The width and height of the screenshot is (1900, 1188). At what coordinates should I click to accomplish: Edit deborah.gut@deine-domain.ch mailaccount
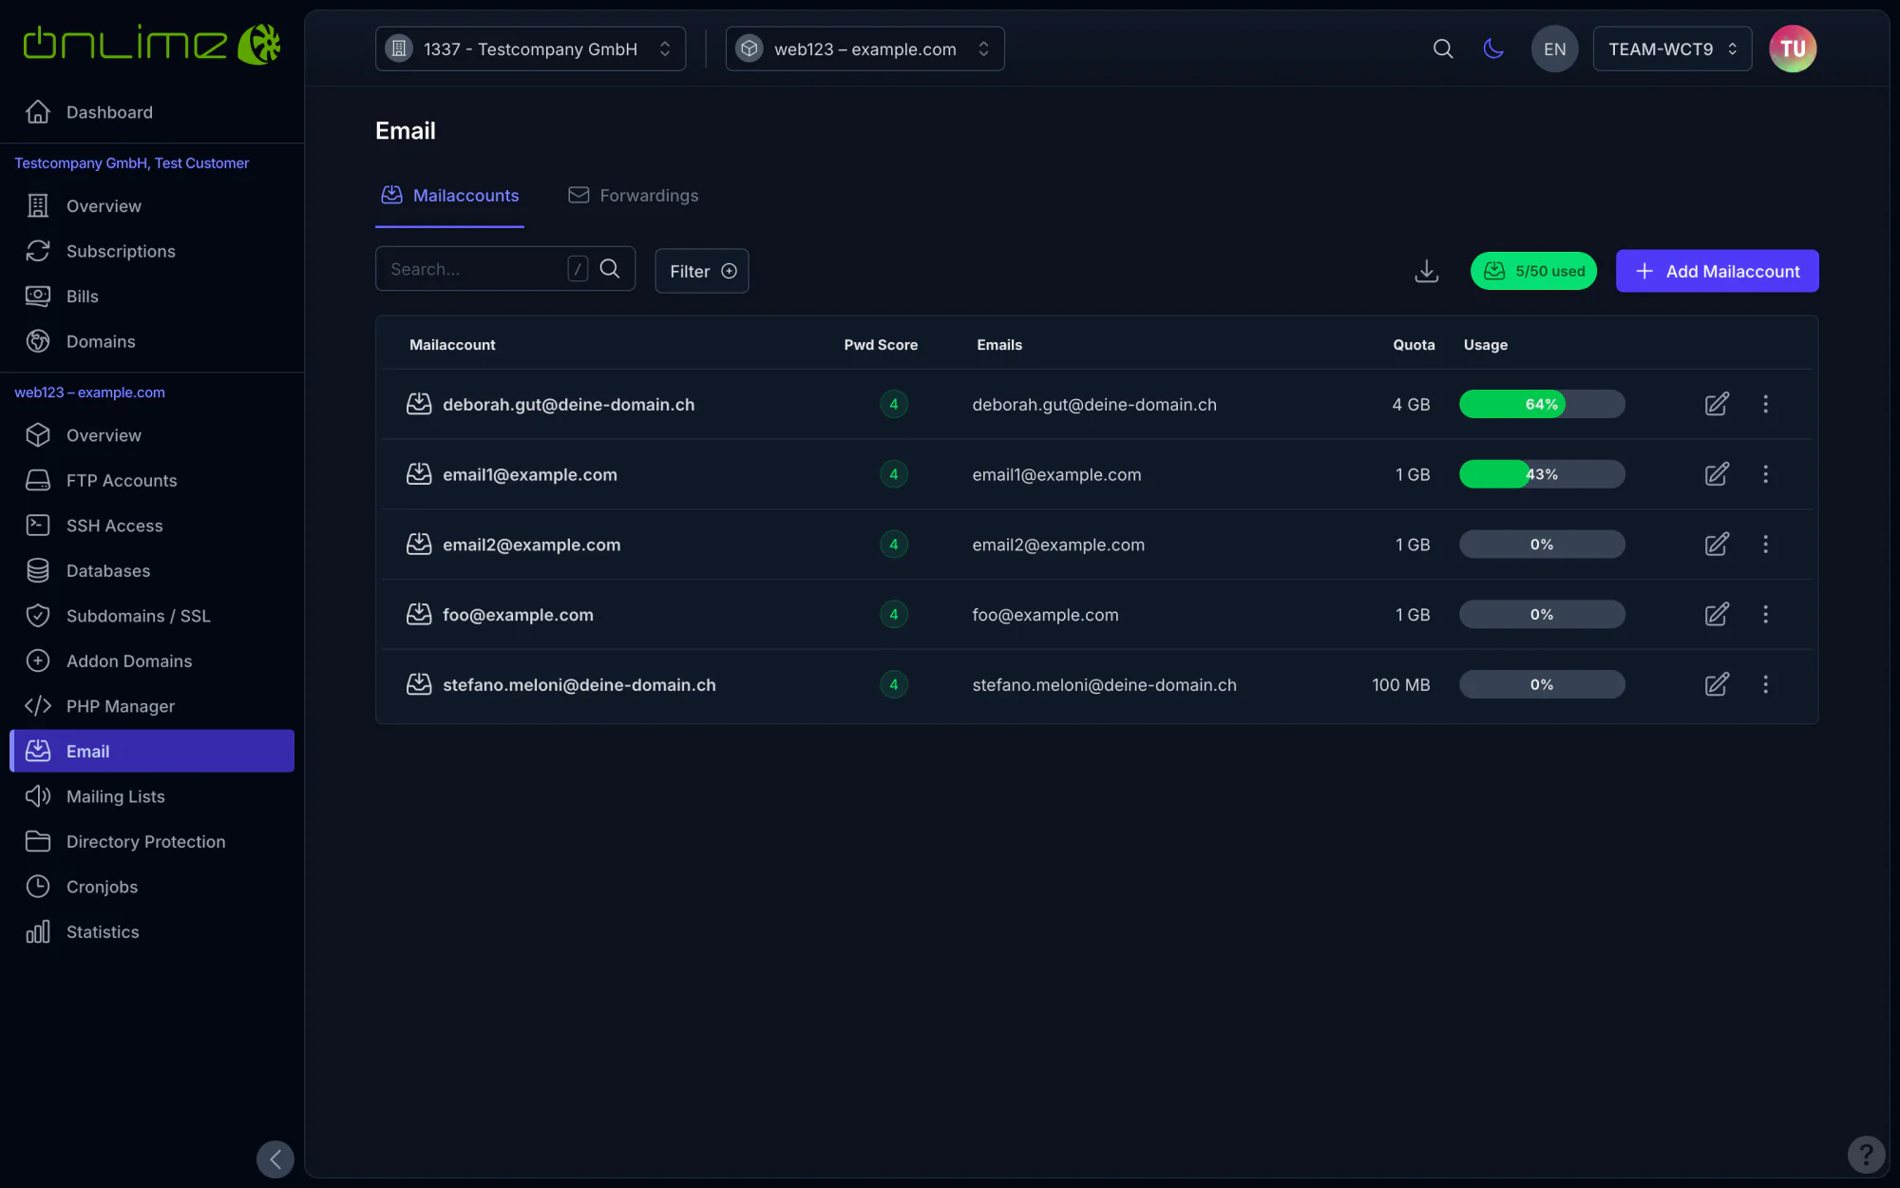[1717, 404]
